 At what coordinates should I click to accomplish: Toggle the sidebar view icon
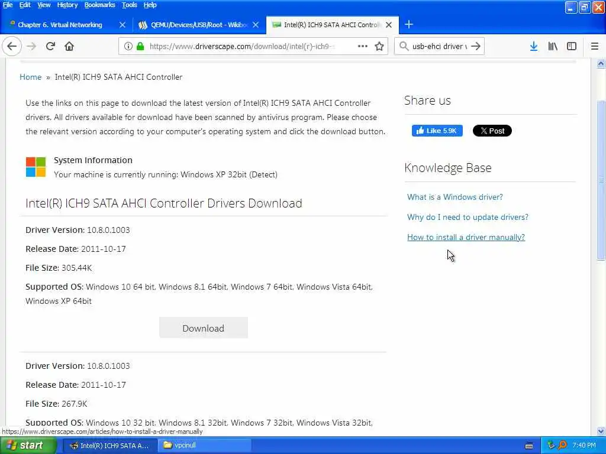click(572, 46)
